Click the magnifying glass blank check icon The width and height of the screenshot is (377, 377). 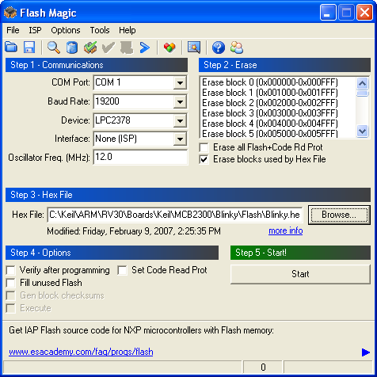coord(54,48)
